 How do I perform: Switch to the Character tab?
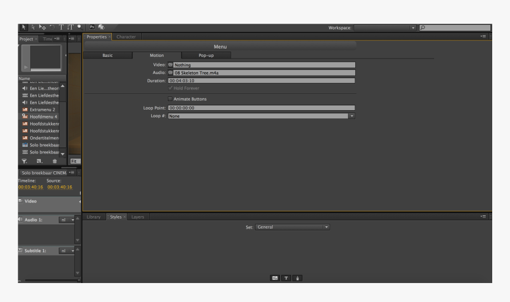(x=126, y=37)
